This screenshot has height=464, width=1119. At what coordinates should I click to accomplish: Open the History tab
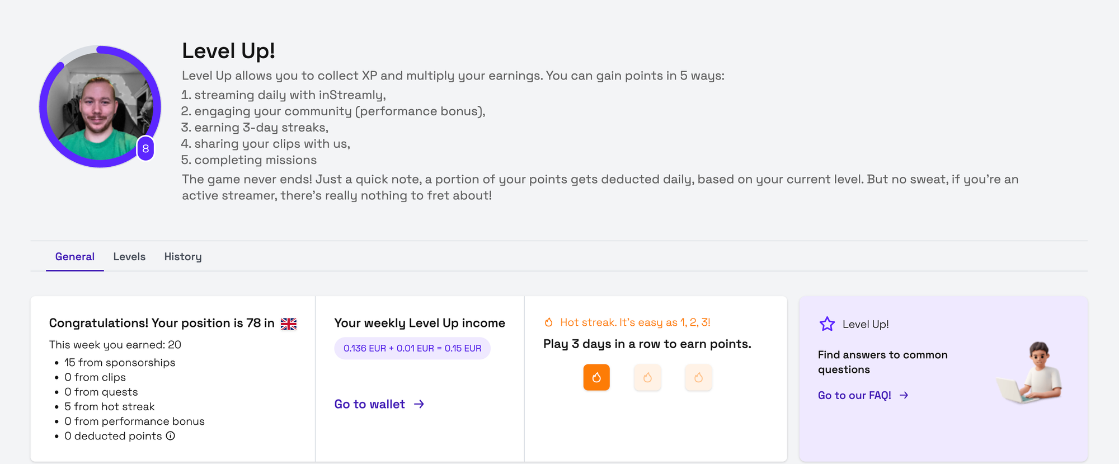pyautogui.click(x=183, y=256)
